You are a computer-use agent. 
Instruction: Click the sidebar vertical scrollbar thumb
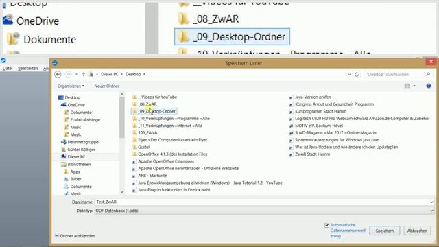point(122,117)
